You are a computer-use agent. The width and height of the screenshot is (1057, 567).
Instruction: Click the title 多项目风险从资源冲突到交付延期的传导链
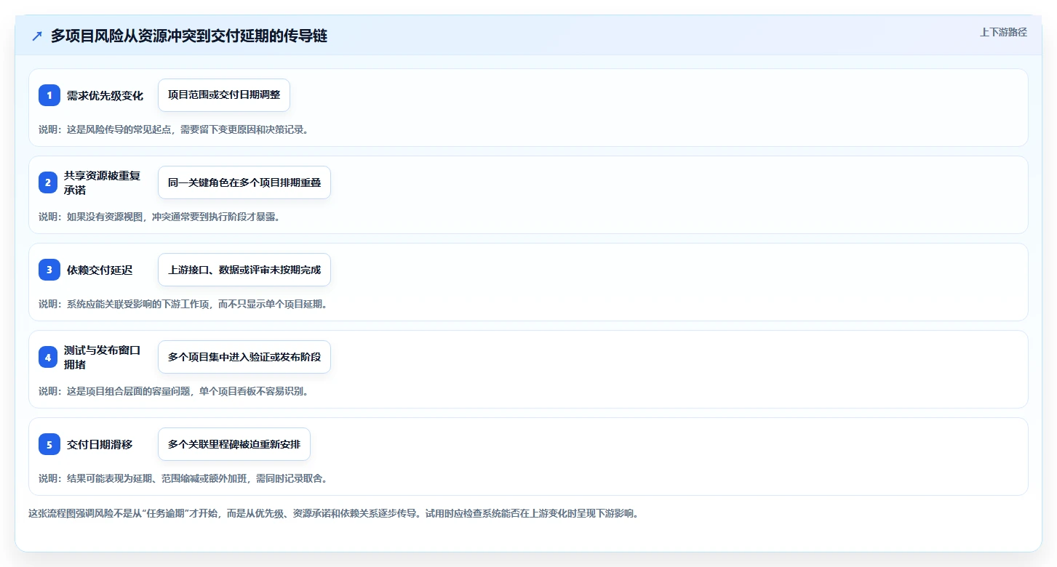pos(189,36)
